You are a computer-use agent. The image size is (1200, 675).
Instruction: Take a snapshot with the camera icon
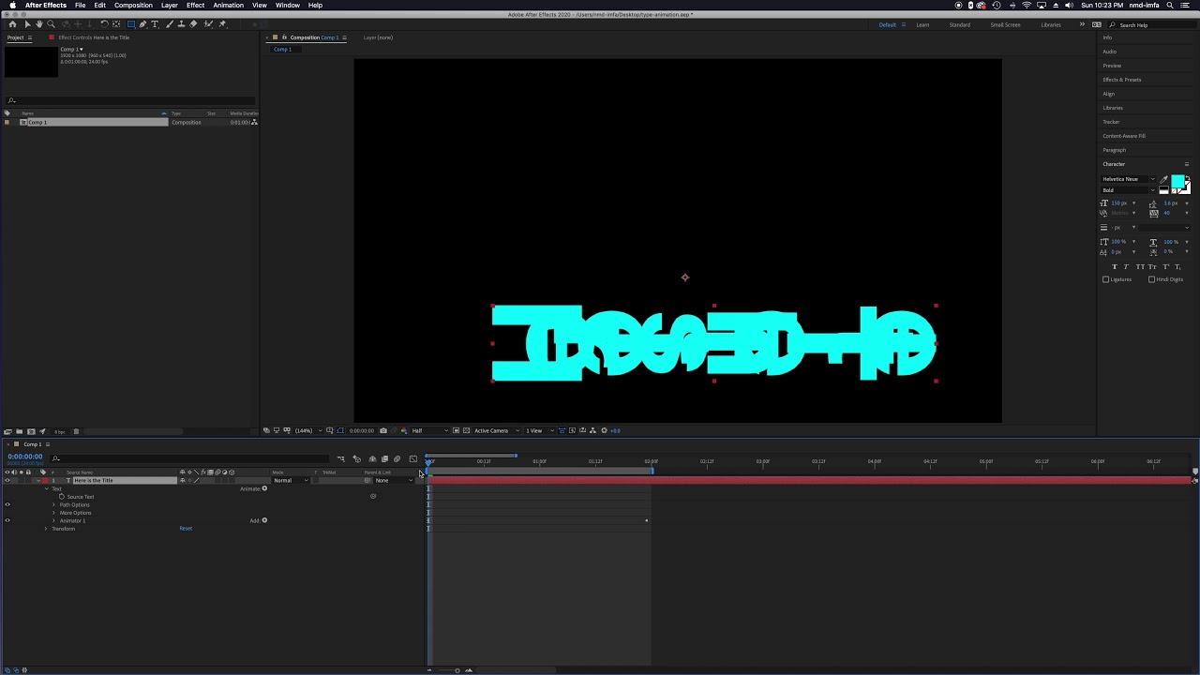coord(382,430)
